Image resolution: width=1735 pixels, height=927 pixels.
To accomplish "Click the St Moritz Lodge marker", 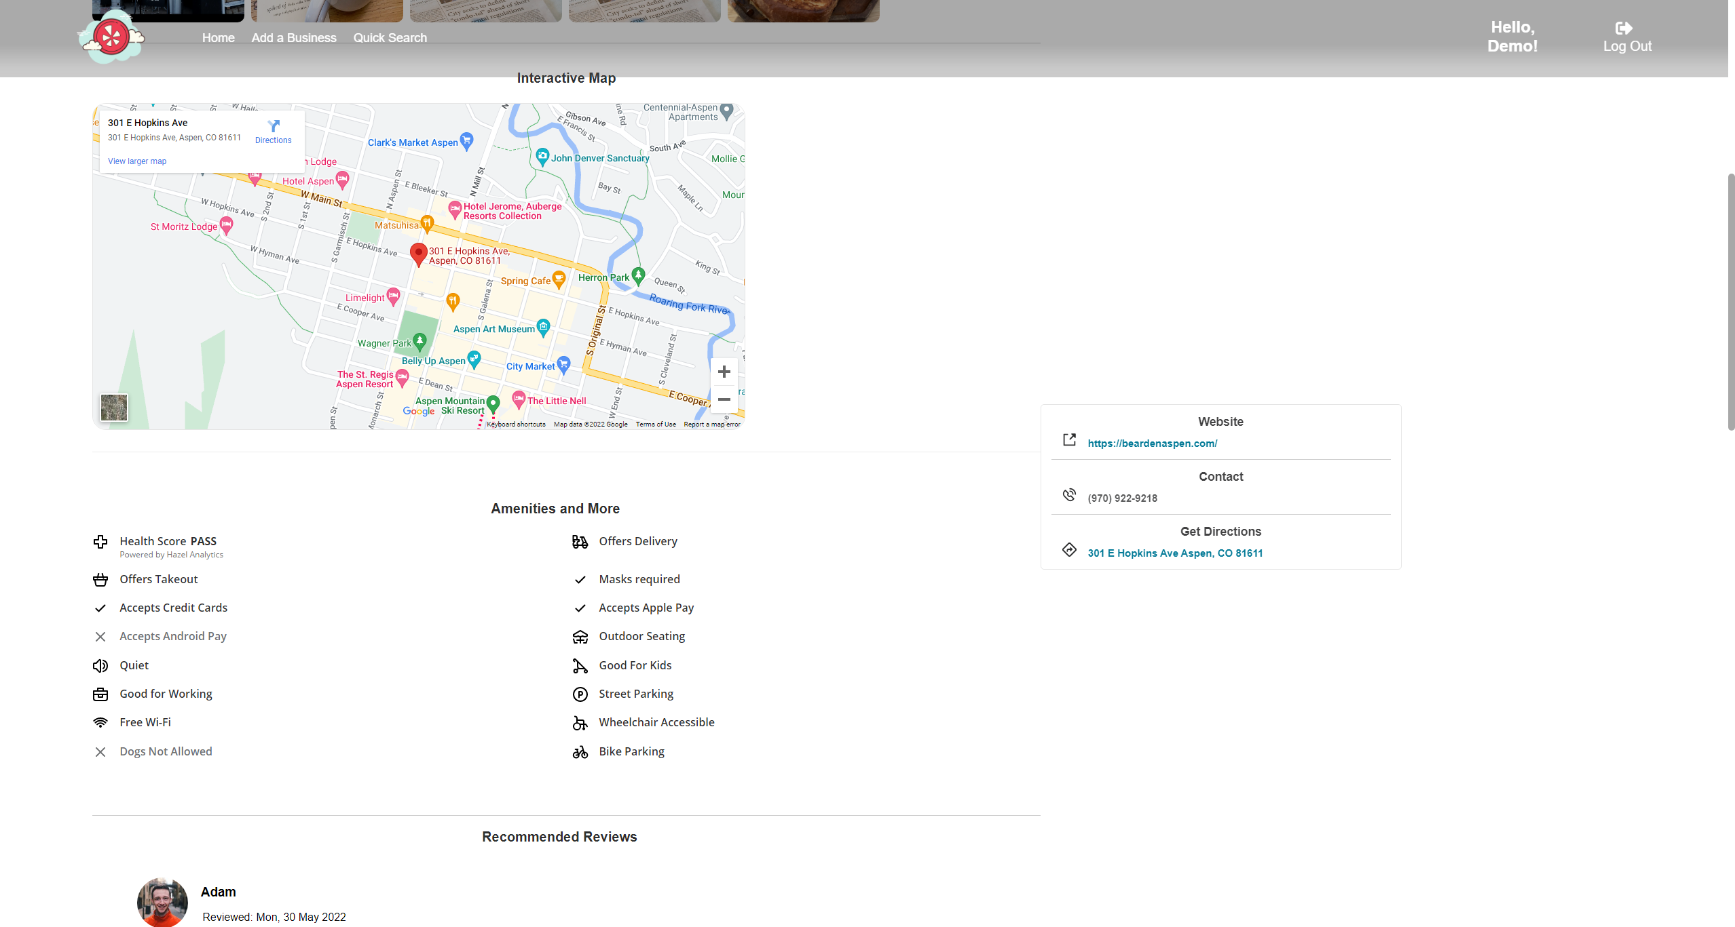I will pyautogui.click(x=226, y=225).
